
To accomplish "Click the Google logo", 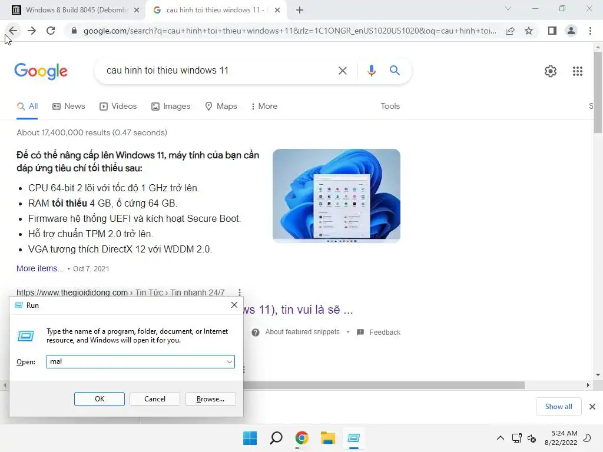I will (41, 71).
